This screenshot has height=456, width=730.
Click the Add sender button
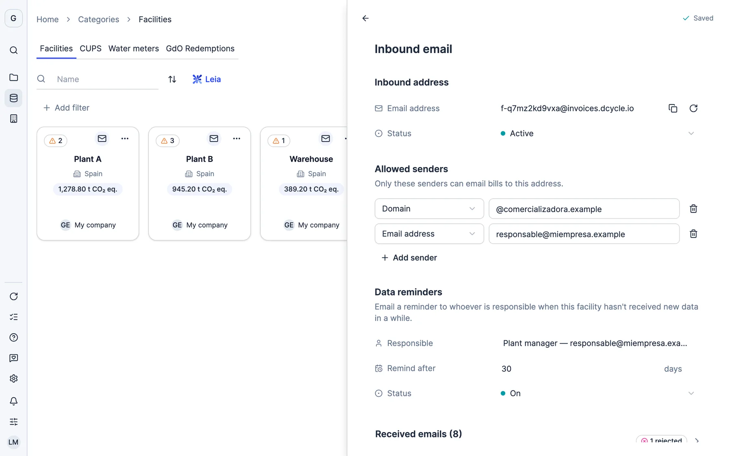(409, 258)
